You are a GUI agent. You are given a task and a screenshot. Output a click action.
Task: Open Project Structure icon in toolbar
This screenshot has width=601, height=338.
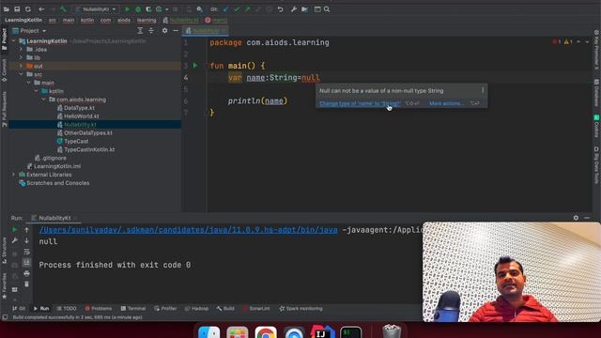point(304,9)
